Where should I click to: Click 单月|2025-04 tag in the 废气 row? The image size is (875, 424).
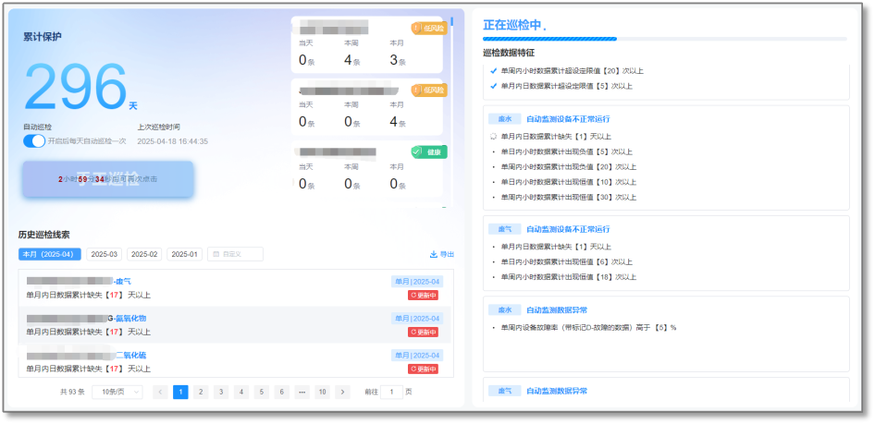click(417, 282)
